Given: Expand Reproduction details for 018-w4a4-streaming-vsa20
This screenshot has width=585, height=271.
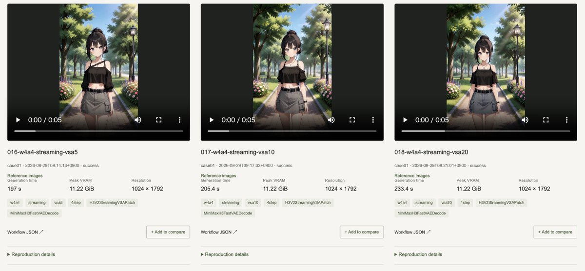Looking at the screenshot, I should pos(418,254).
